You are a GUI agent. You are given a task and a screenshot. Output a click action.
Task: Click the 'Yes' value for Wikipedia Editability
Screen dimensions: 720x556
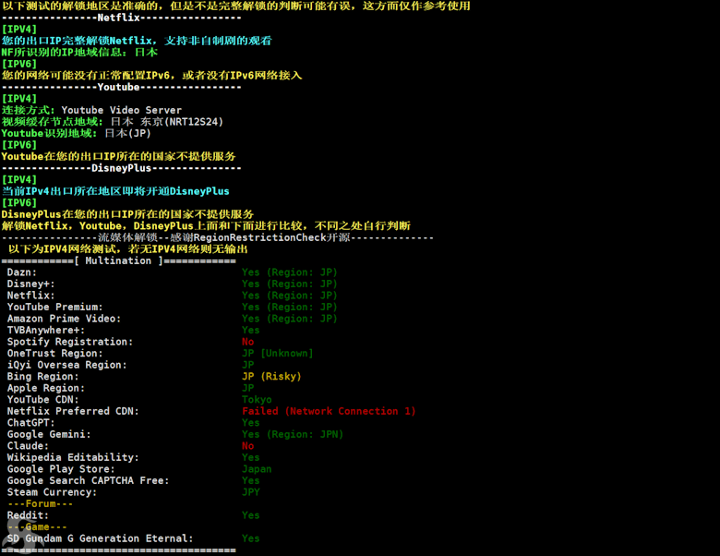pyautogui.click(x=251, y=458)
